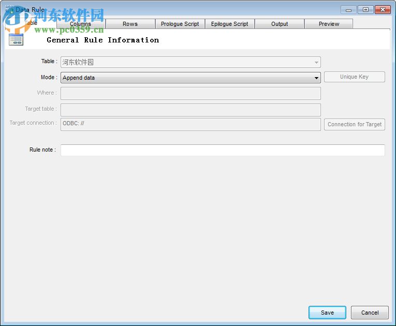Click the Where input field
Image resolution: width=396 pixels, height=326 pixels.
click(190, 94)
